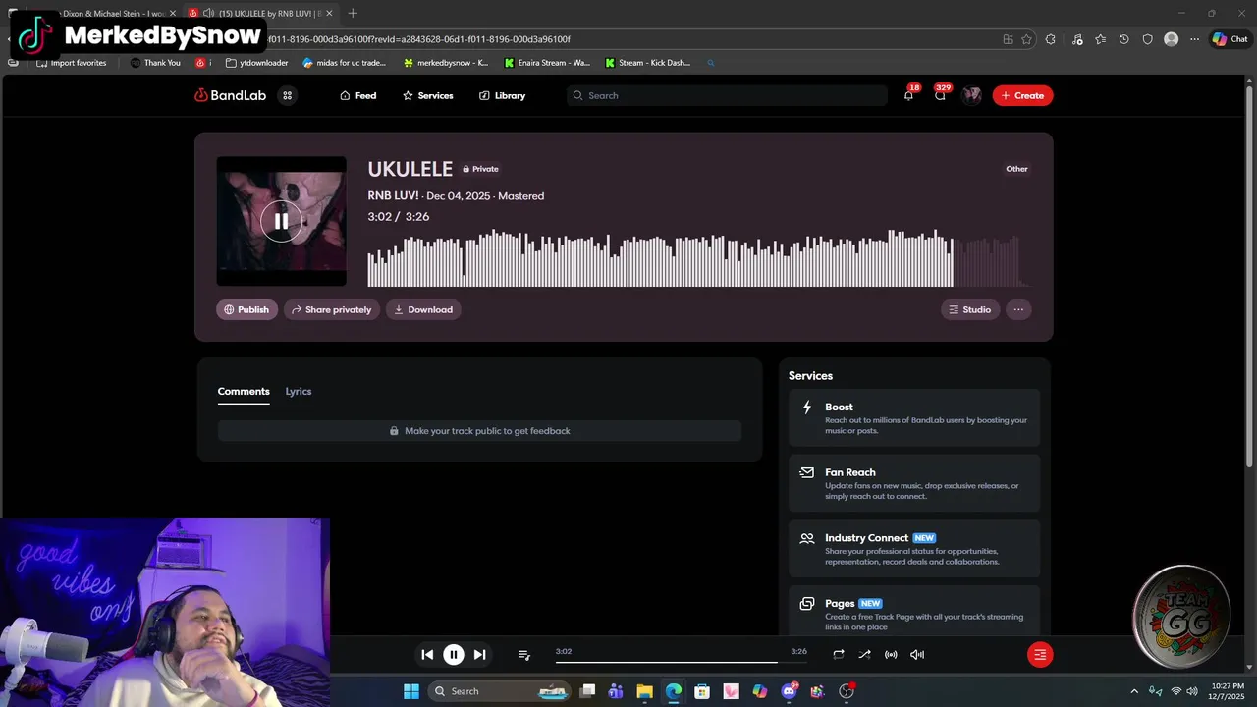Click Share privately button

click(x=332, y=309)
